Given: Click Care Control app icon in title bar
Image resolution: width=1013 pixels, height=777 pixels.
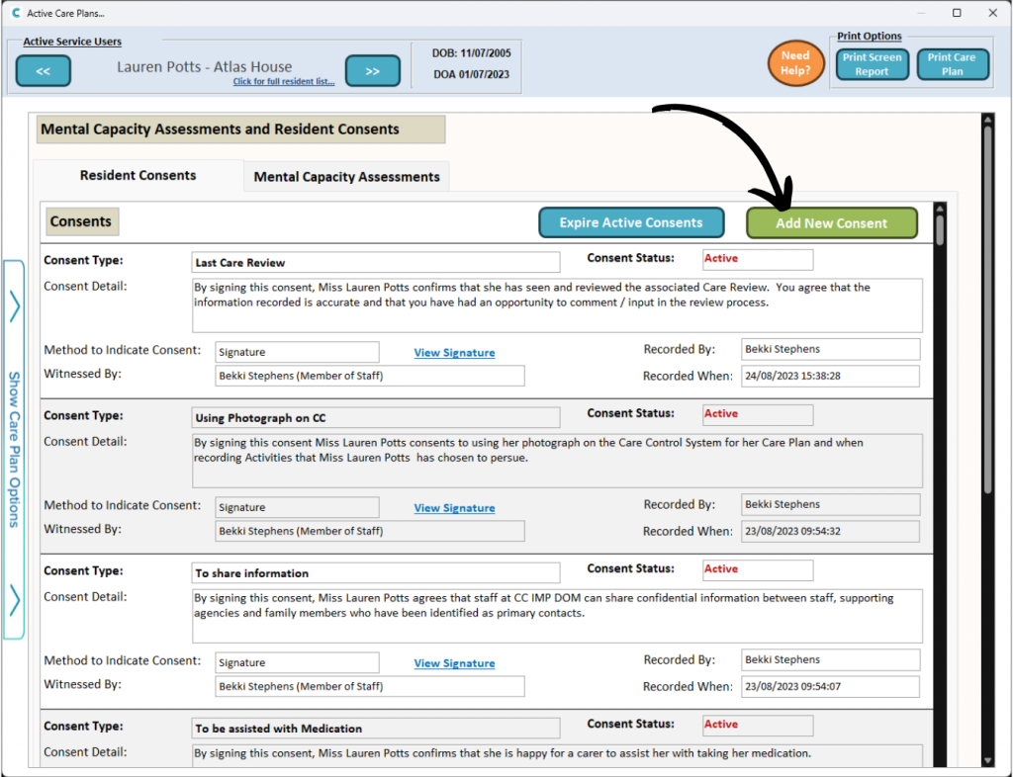Looking at the screenshot, I should [16, 12].
